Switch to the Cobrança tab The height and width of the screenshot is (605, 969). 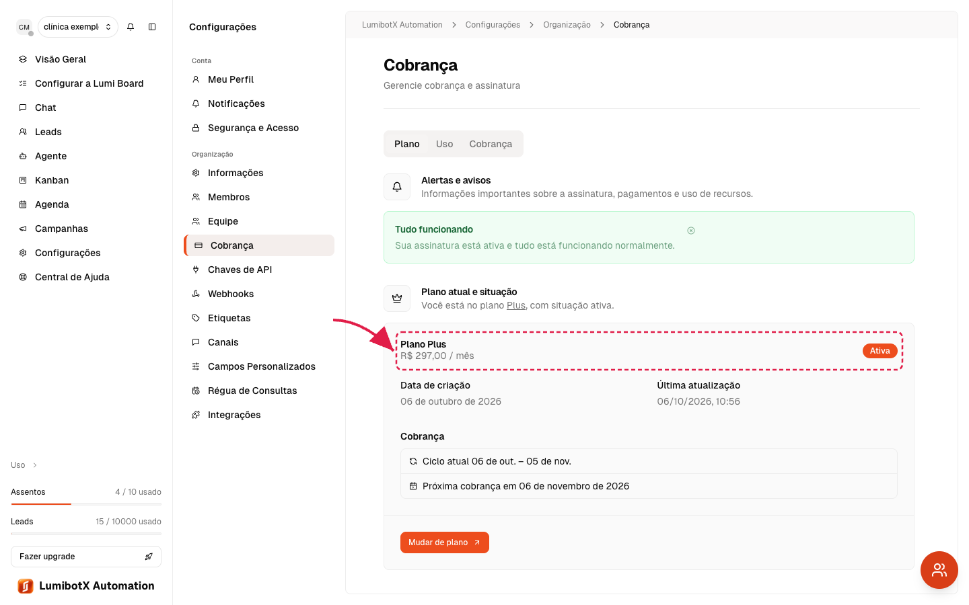click(491, 144)
